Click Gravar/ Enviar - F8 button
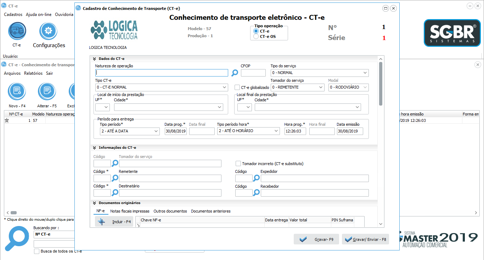This screenshot has width=484, height=260. tap(365, 239)
